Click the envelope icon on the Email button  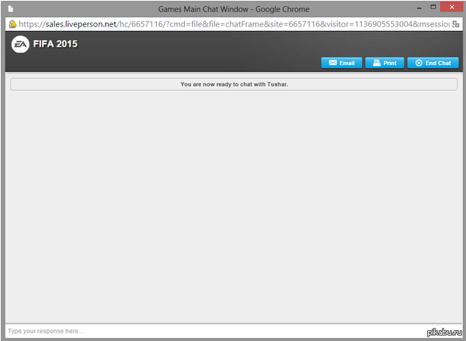click(332, 63)
